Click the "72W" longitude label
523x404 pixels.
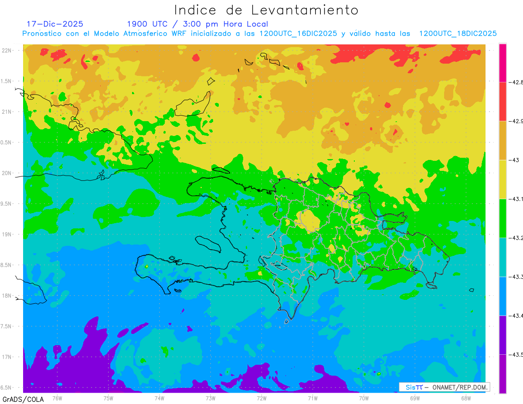pyautogui.click(x=261, y=398)
